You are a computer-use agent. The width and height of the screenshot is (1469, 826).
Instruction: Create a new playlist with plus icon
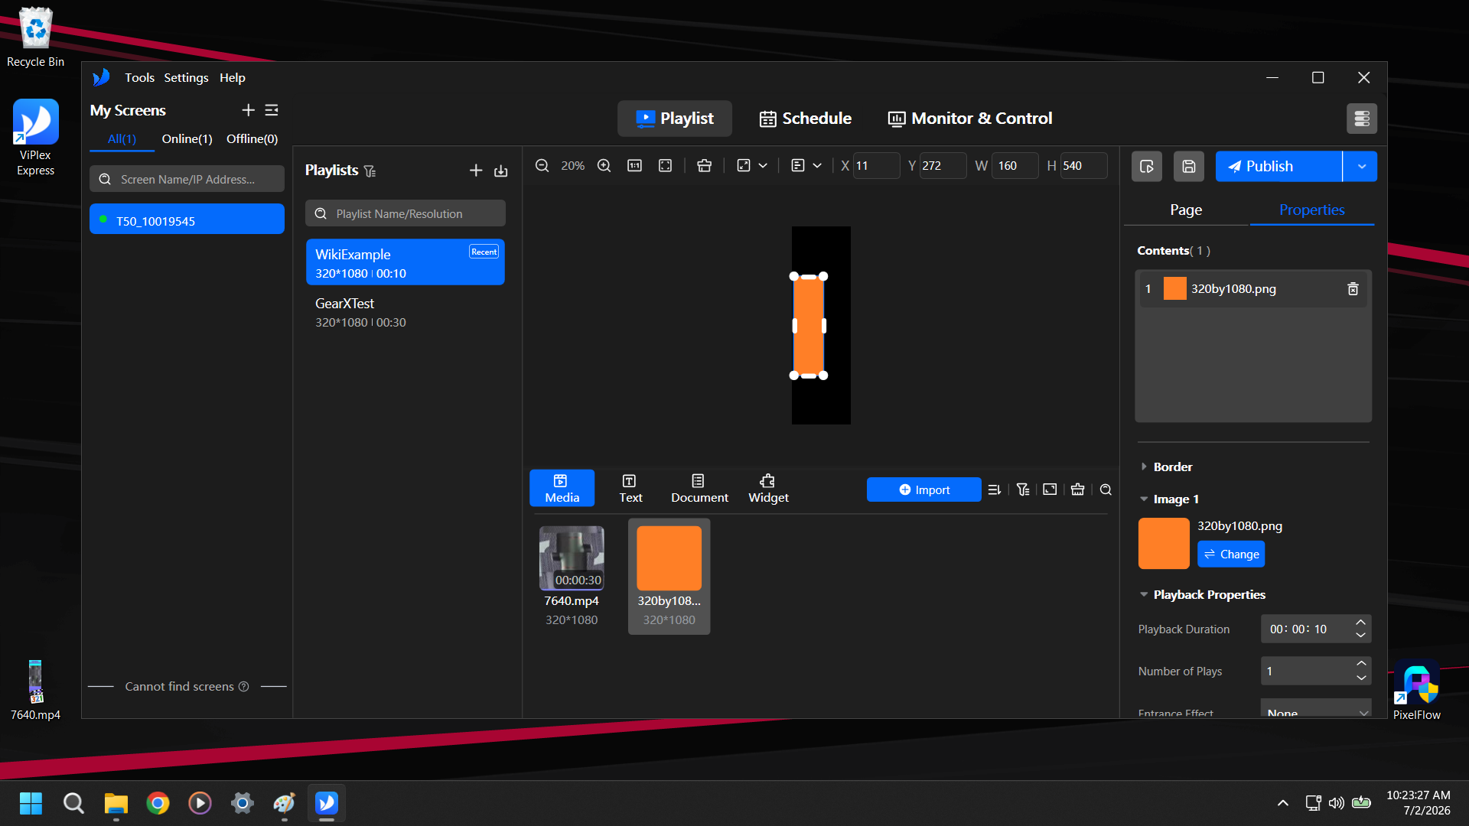pyautogui.click(x=476, y=171)
